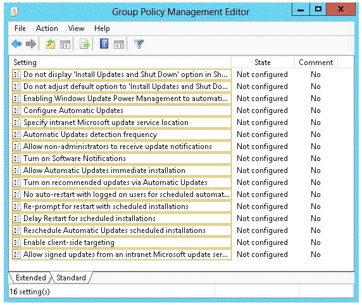
Task: Click the blue Back arrow icon
Action: pyautogui.click(x=16, y=44)
